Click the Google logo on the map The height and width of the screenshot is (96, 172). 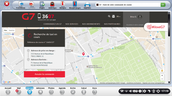[7, 82]
